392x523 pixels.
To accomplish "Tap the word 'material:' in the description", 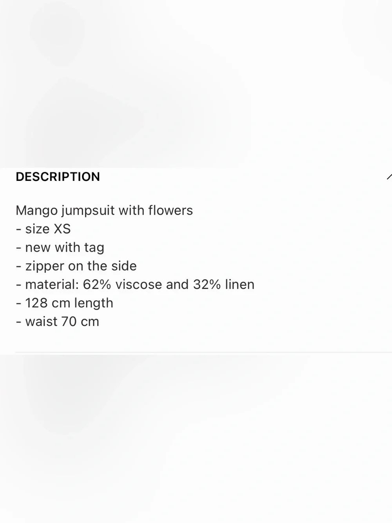I will tap(52, 284).
